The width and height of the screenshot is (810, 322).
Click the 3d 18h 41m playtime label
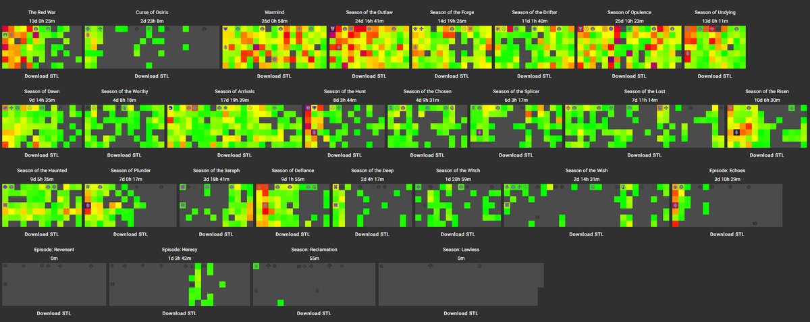pos(216,179)
